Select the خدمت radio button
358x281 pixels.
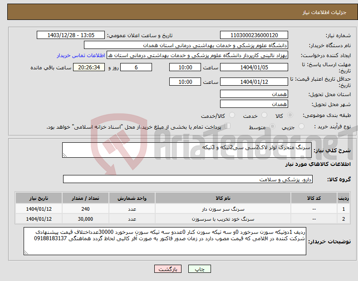264,115
